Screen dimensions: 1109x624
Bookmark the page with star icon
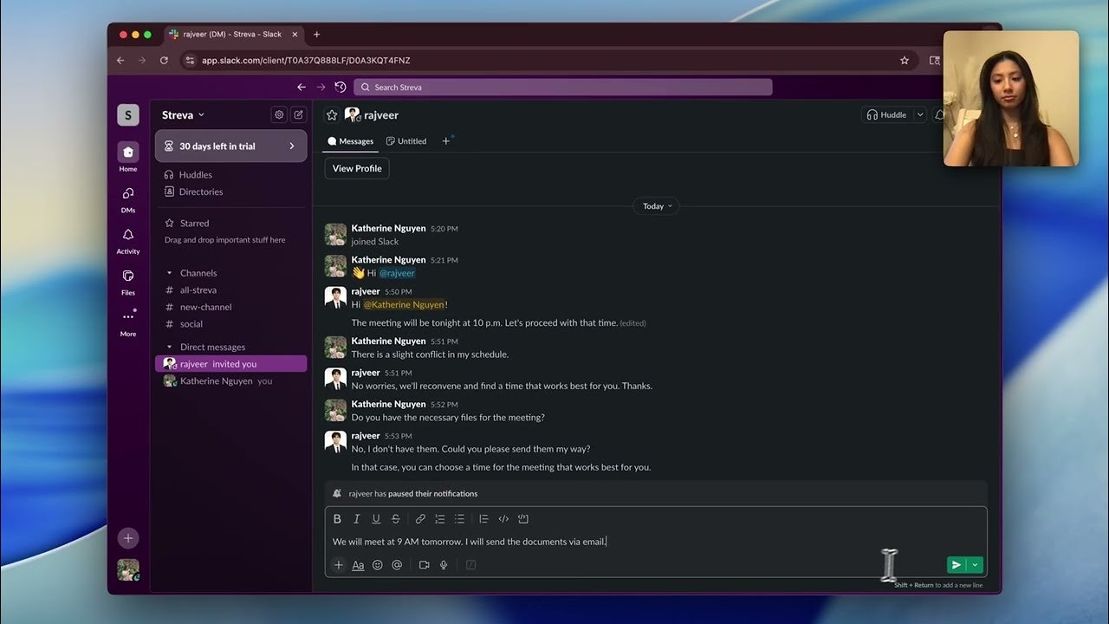[x=905, y=61]
